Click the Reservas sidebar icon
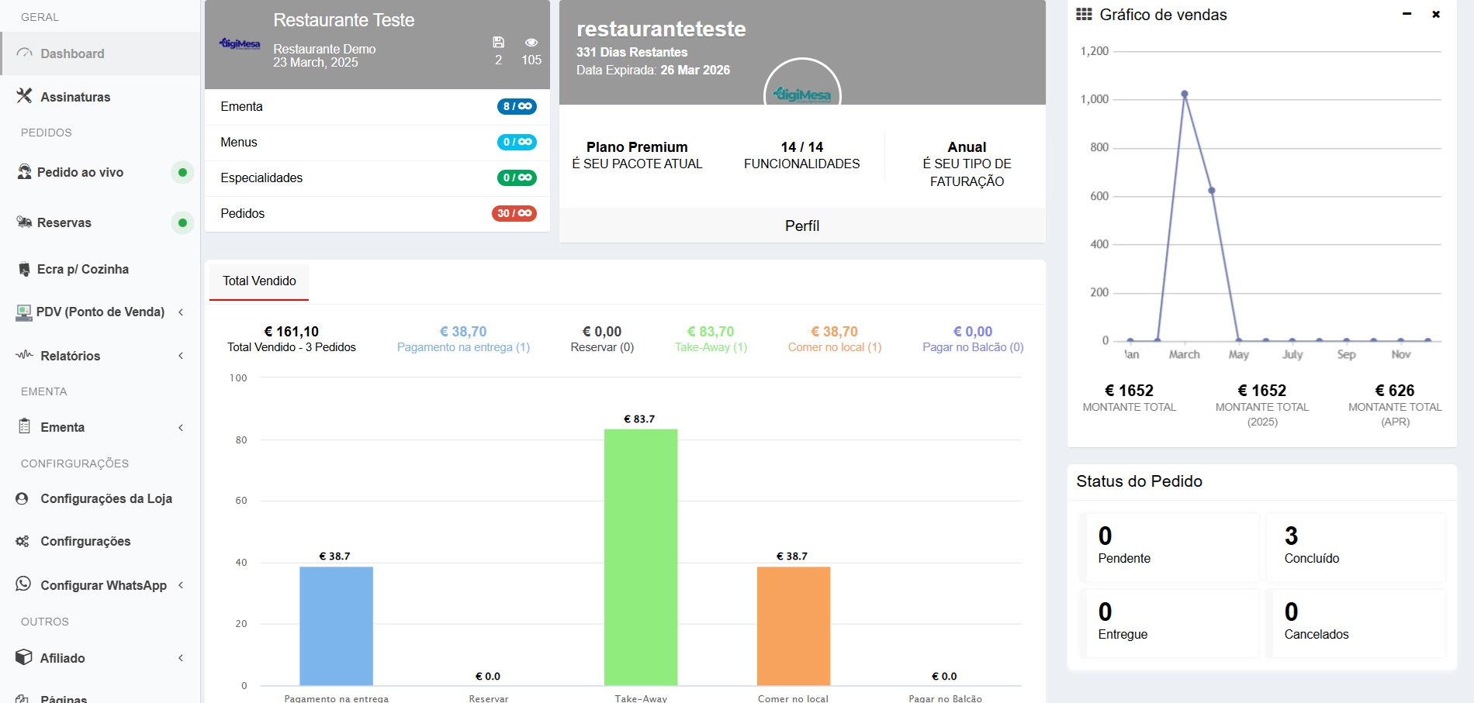1474x703 pixels. pyautogui.click(x=24, y=222)
